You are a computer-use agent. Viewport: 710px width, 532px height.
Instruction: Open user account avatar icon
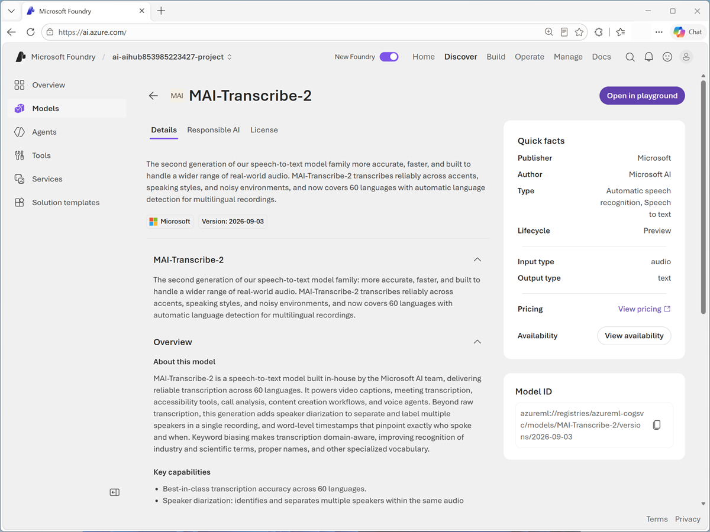686,57
